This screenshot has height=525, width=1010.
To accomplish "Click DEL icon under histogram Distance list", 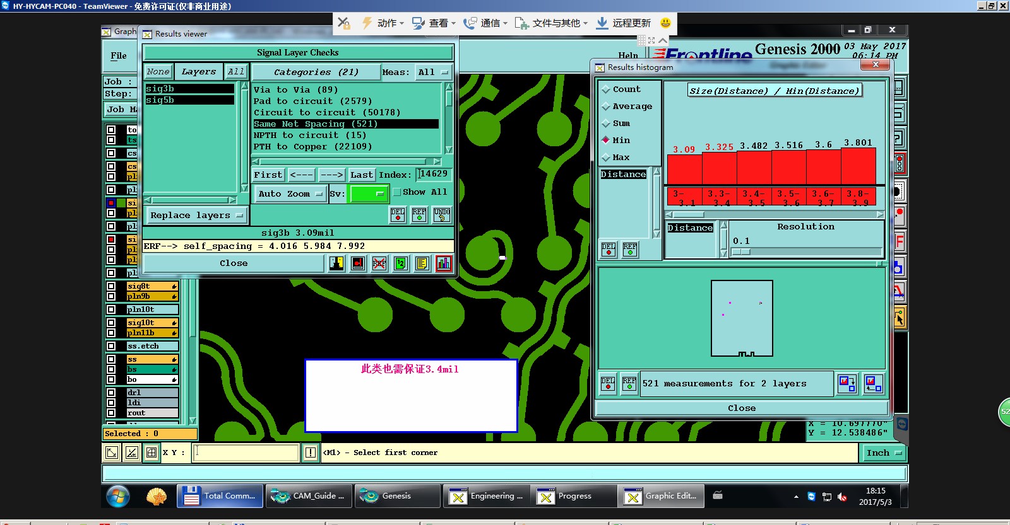I will [x=609, y=250].
